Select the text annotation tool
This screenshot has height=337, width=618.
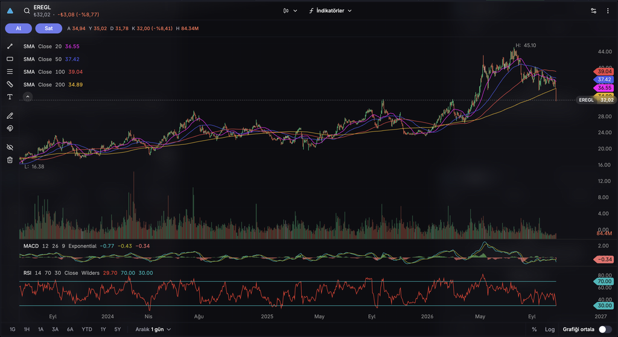(10, 97)
